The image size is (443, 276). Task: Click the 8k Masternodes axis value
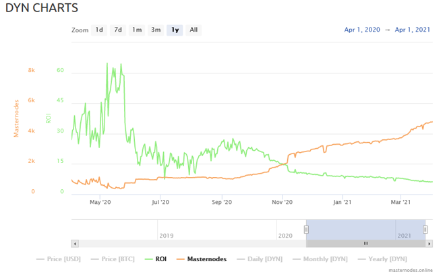pos(32,70)
